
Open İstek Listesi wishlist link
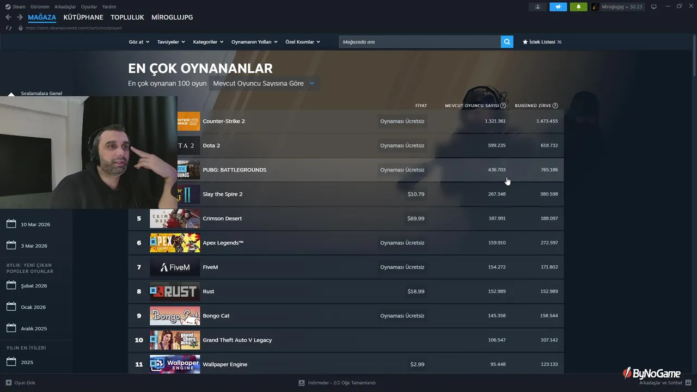542,42
